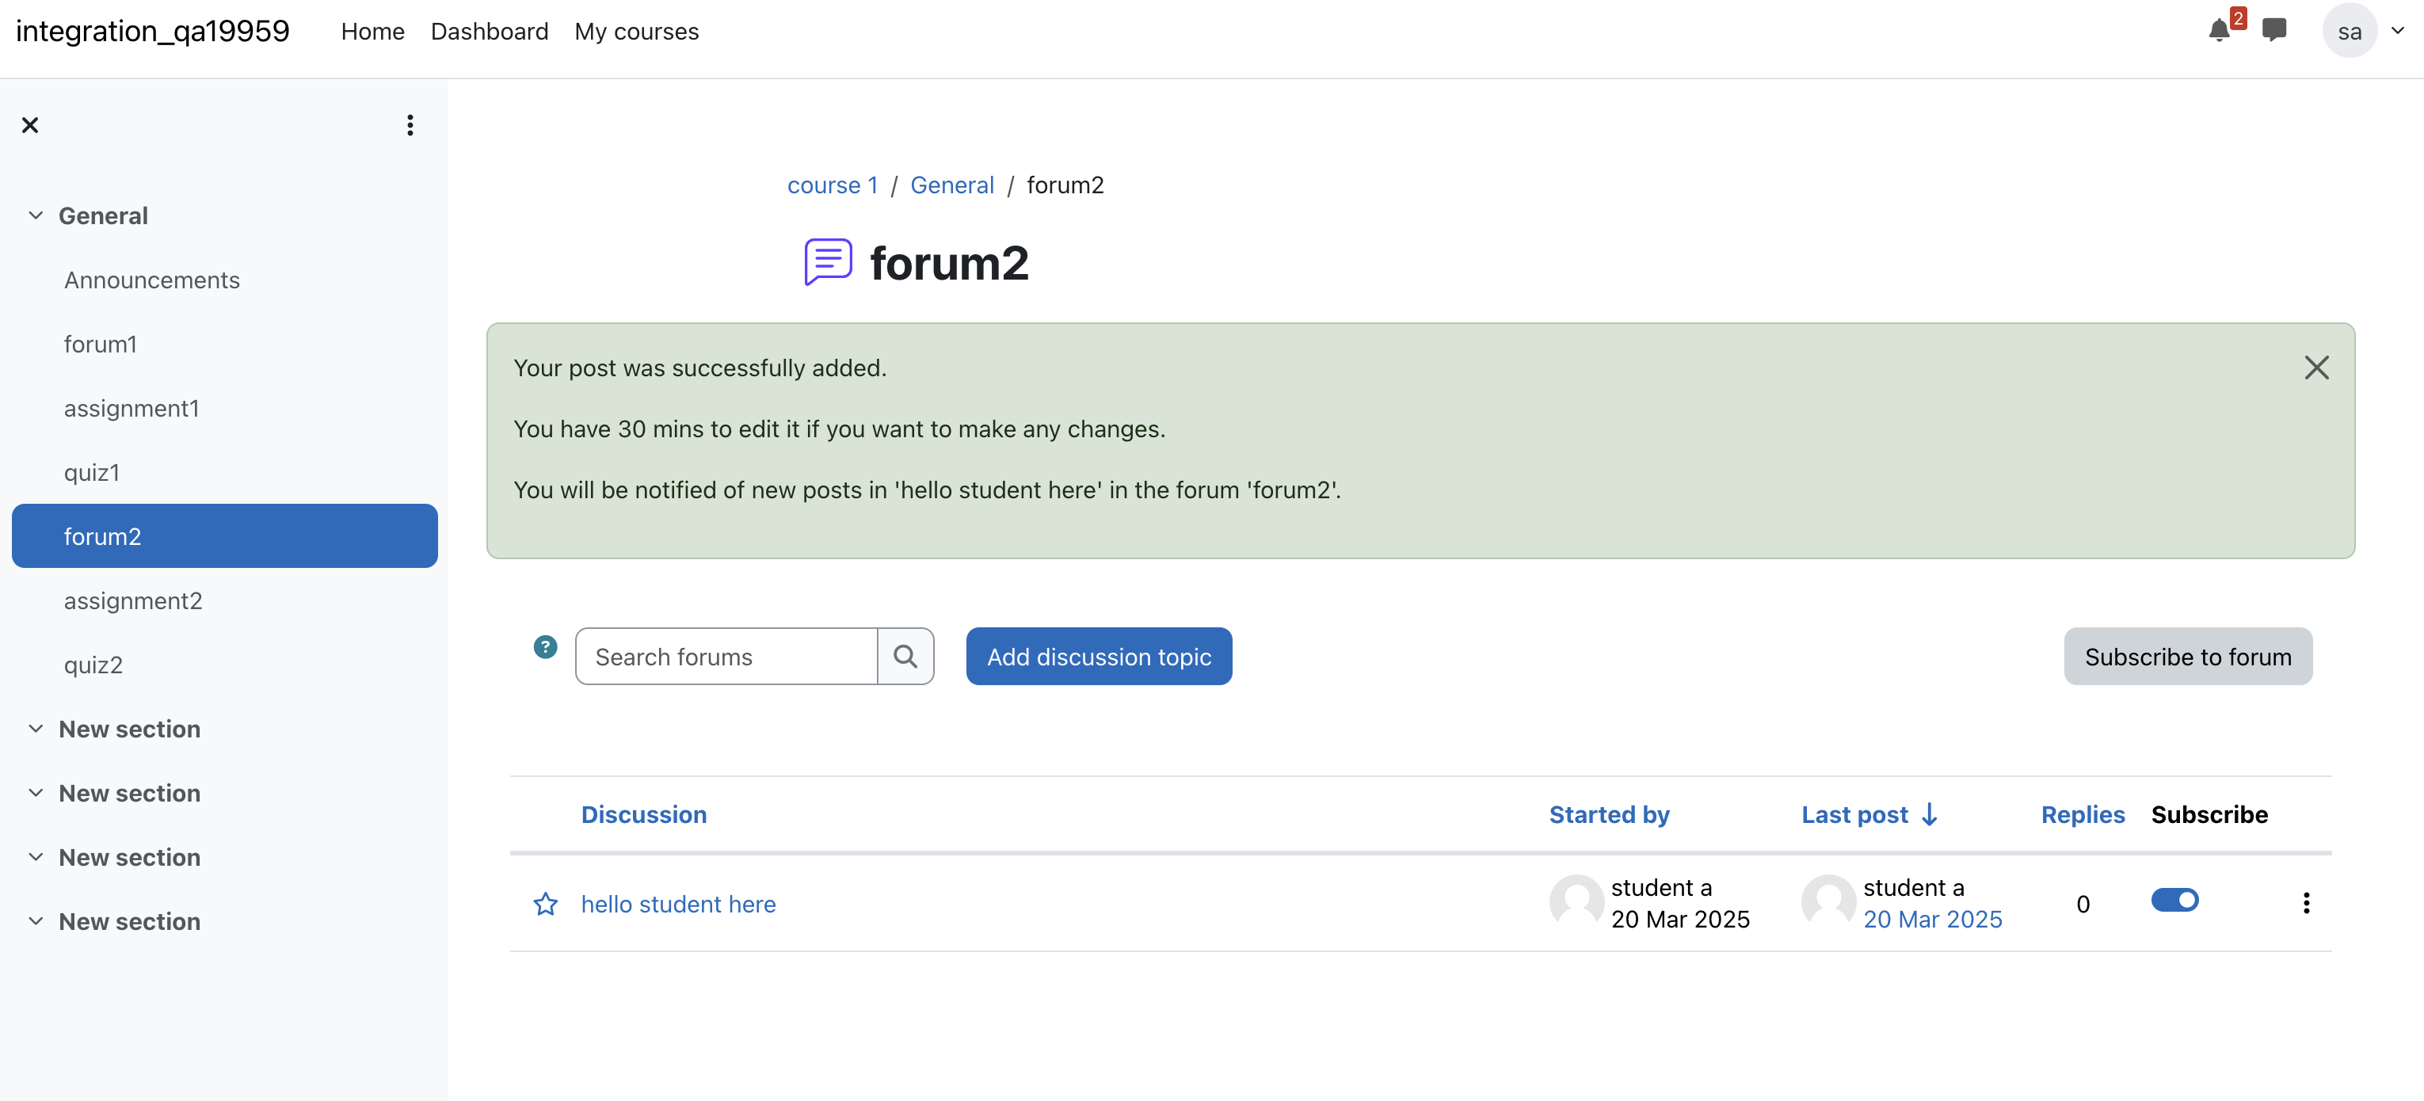Screen dimensions: 2424x1101
Task: Click the search magnifier button
Action: [x=905, y=656]
